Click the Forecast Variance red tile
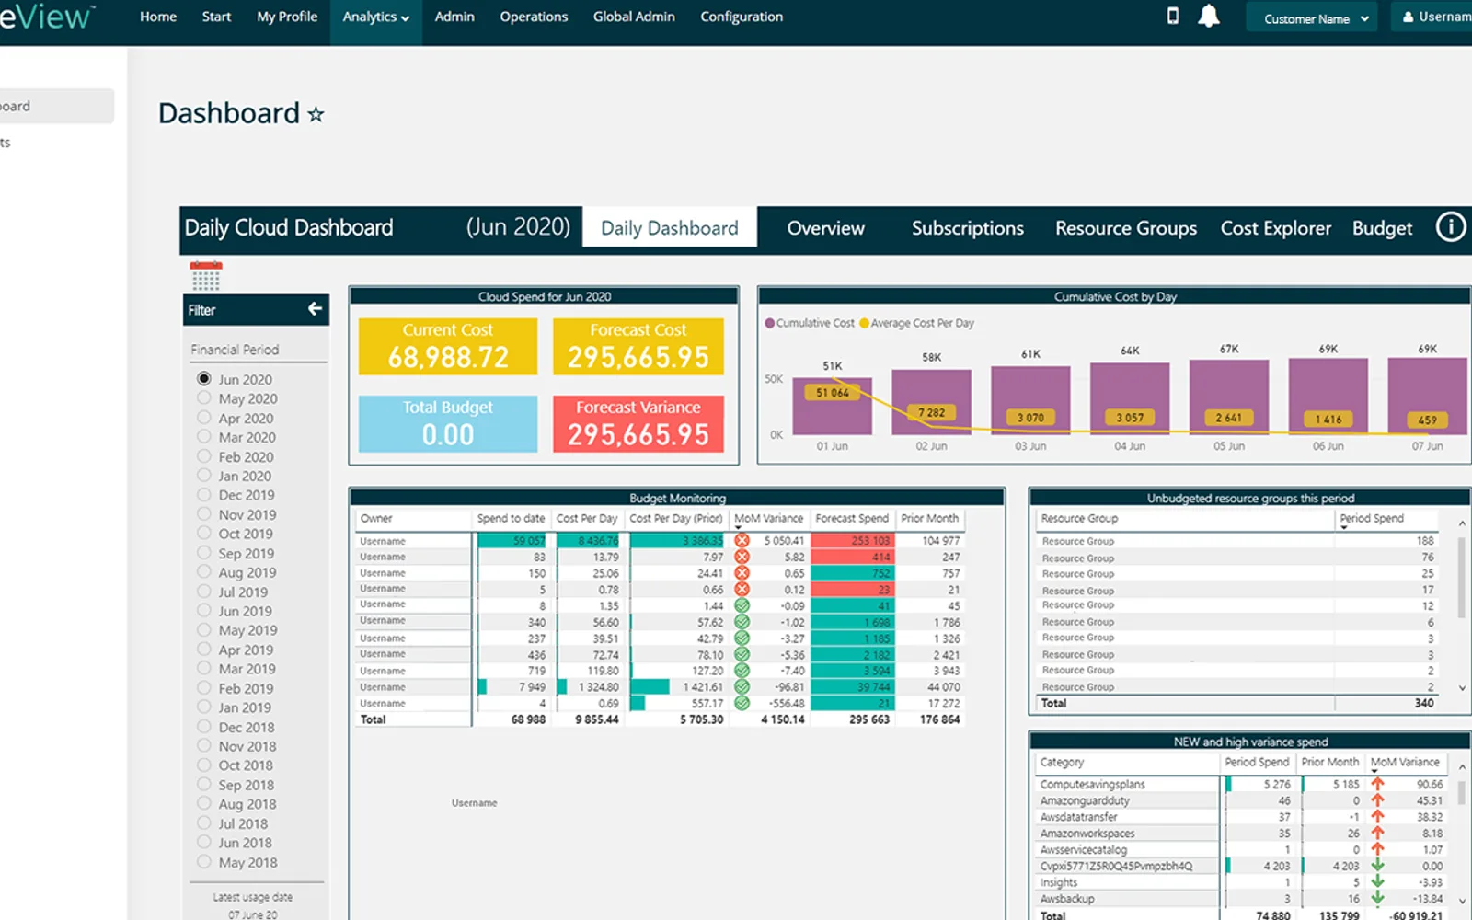Viewport: 1472px width, 920px height. coord(638,423)
